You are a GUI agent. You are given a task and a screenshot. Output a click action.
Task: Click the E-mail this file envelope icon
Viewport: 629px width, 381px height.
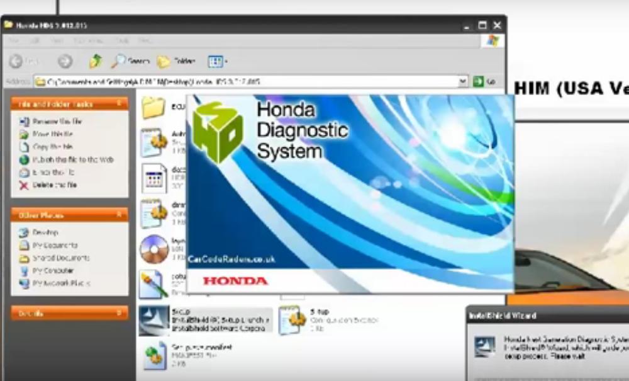pyautogui.click(x=24, y=172)
